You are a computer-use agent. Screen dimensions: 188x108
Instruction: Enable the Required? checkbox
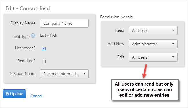44,61
